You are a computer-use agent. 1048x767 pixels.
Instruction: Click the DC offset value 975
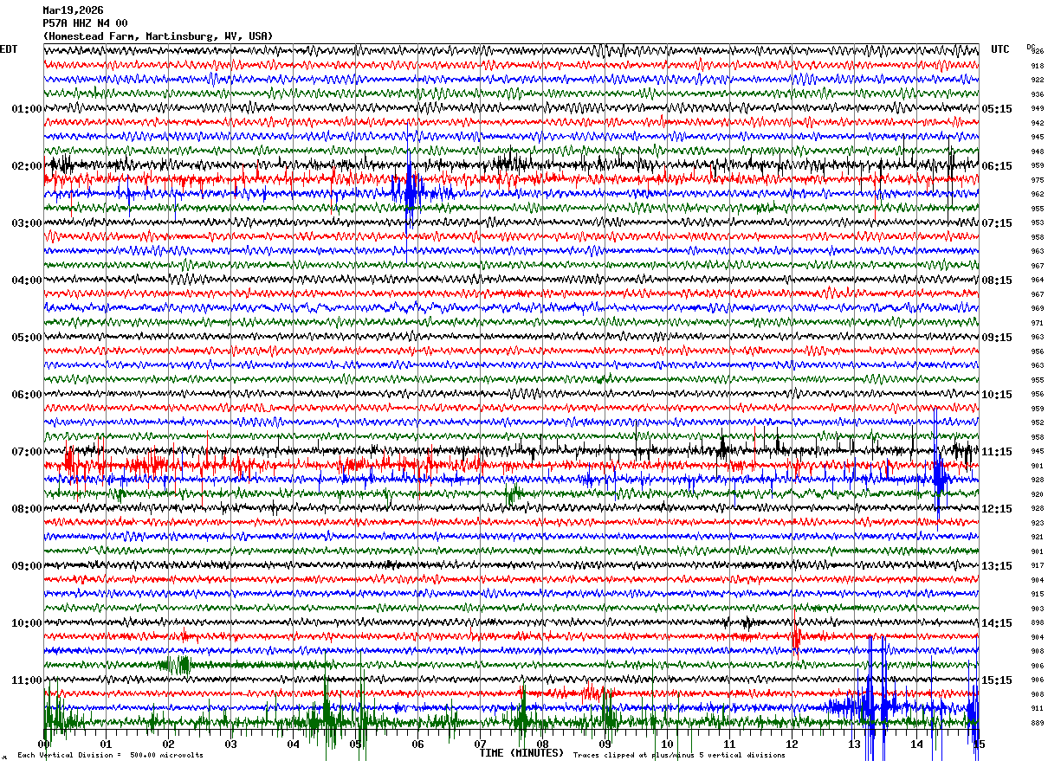(x=1037, y=180)
